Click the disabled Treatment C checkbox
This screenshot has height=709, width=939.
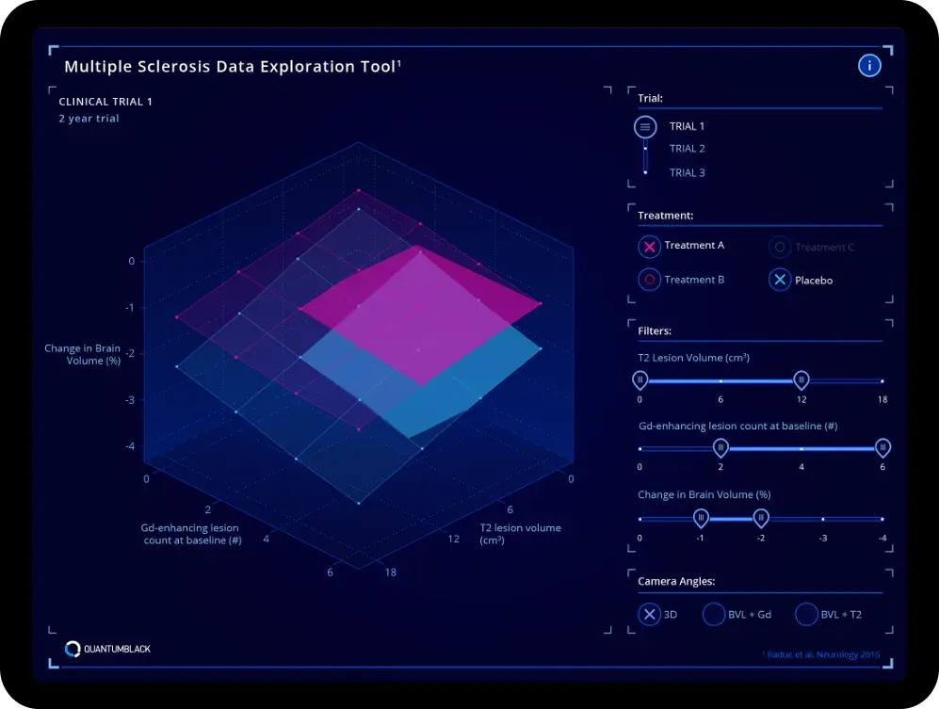pyautogui.click(x=779, y=248)
